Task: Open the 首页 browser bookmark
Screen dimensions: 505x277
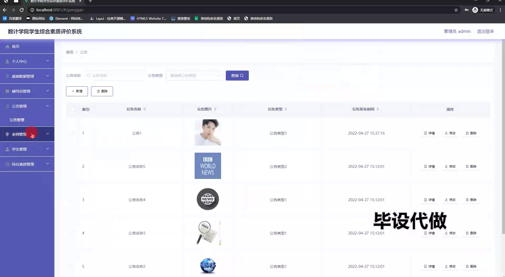Action: [x=234, y=18]
